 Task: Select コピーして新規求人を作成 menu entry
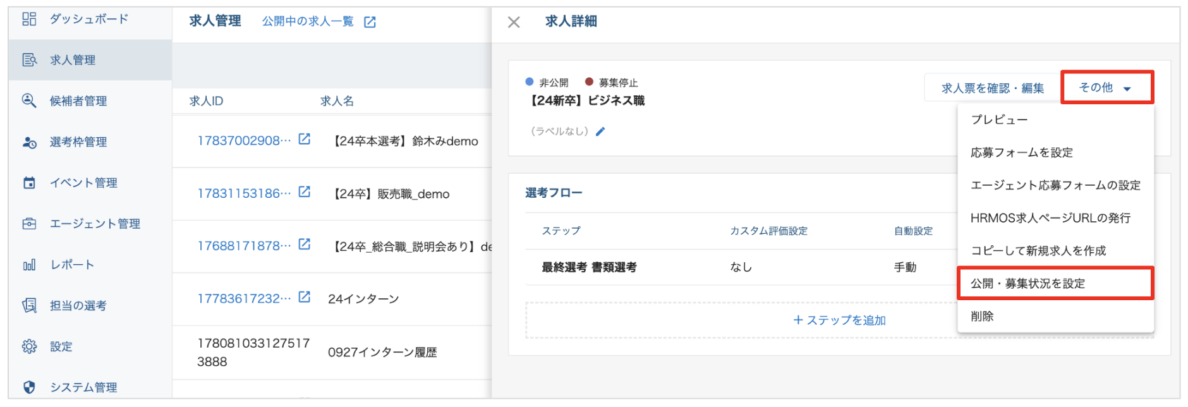coord(1038,251)
